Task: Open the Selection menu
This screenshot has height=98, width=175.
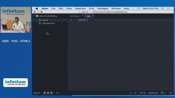Action: click(x=80, y=8)
